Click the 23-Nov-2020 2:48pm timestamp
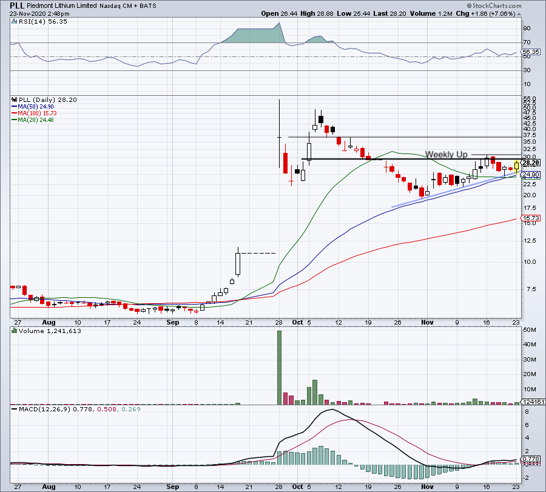The height and width of the screenshot is (492, 546). [39, 14]
